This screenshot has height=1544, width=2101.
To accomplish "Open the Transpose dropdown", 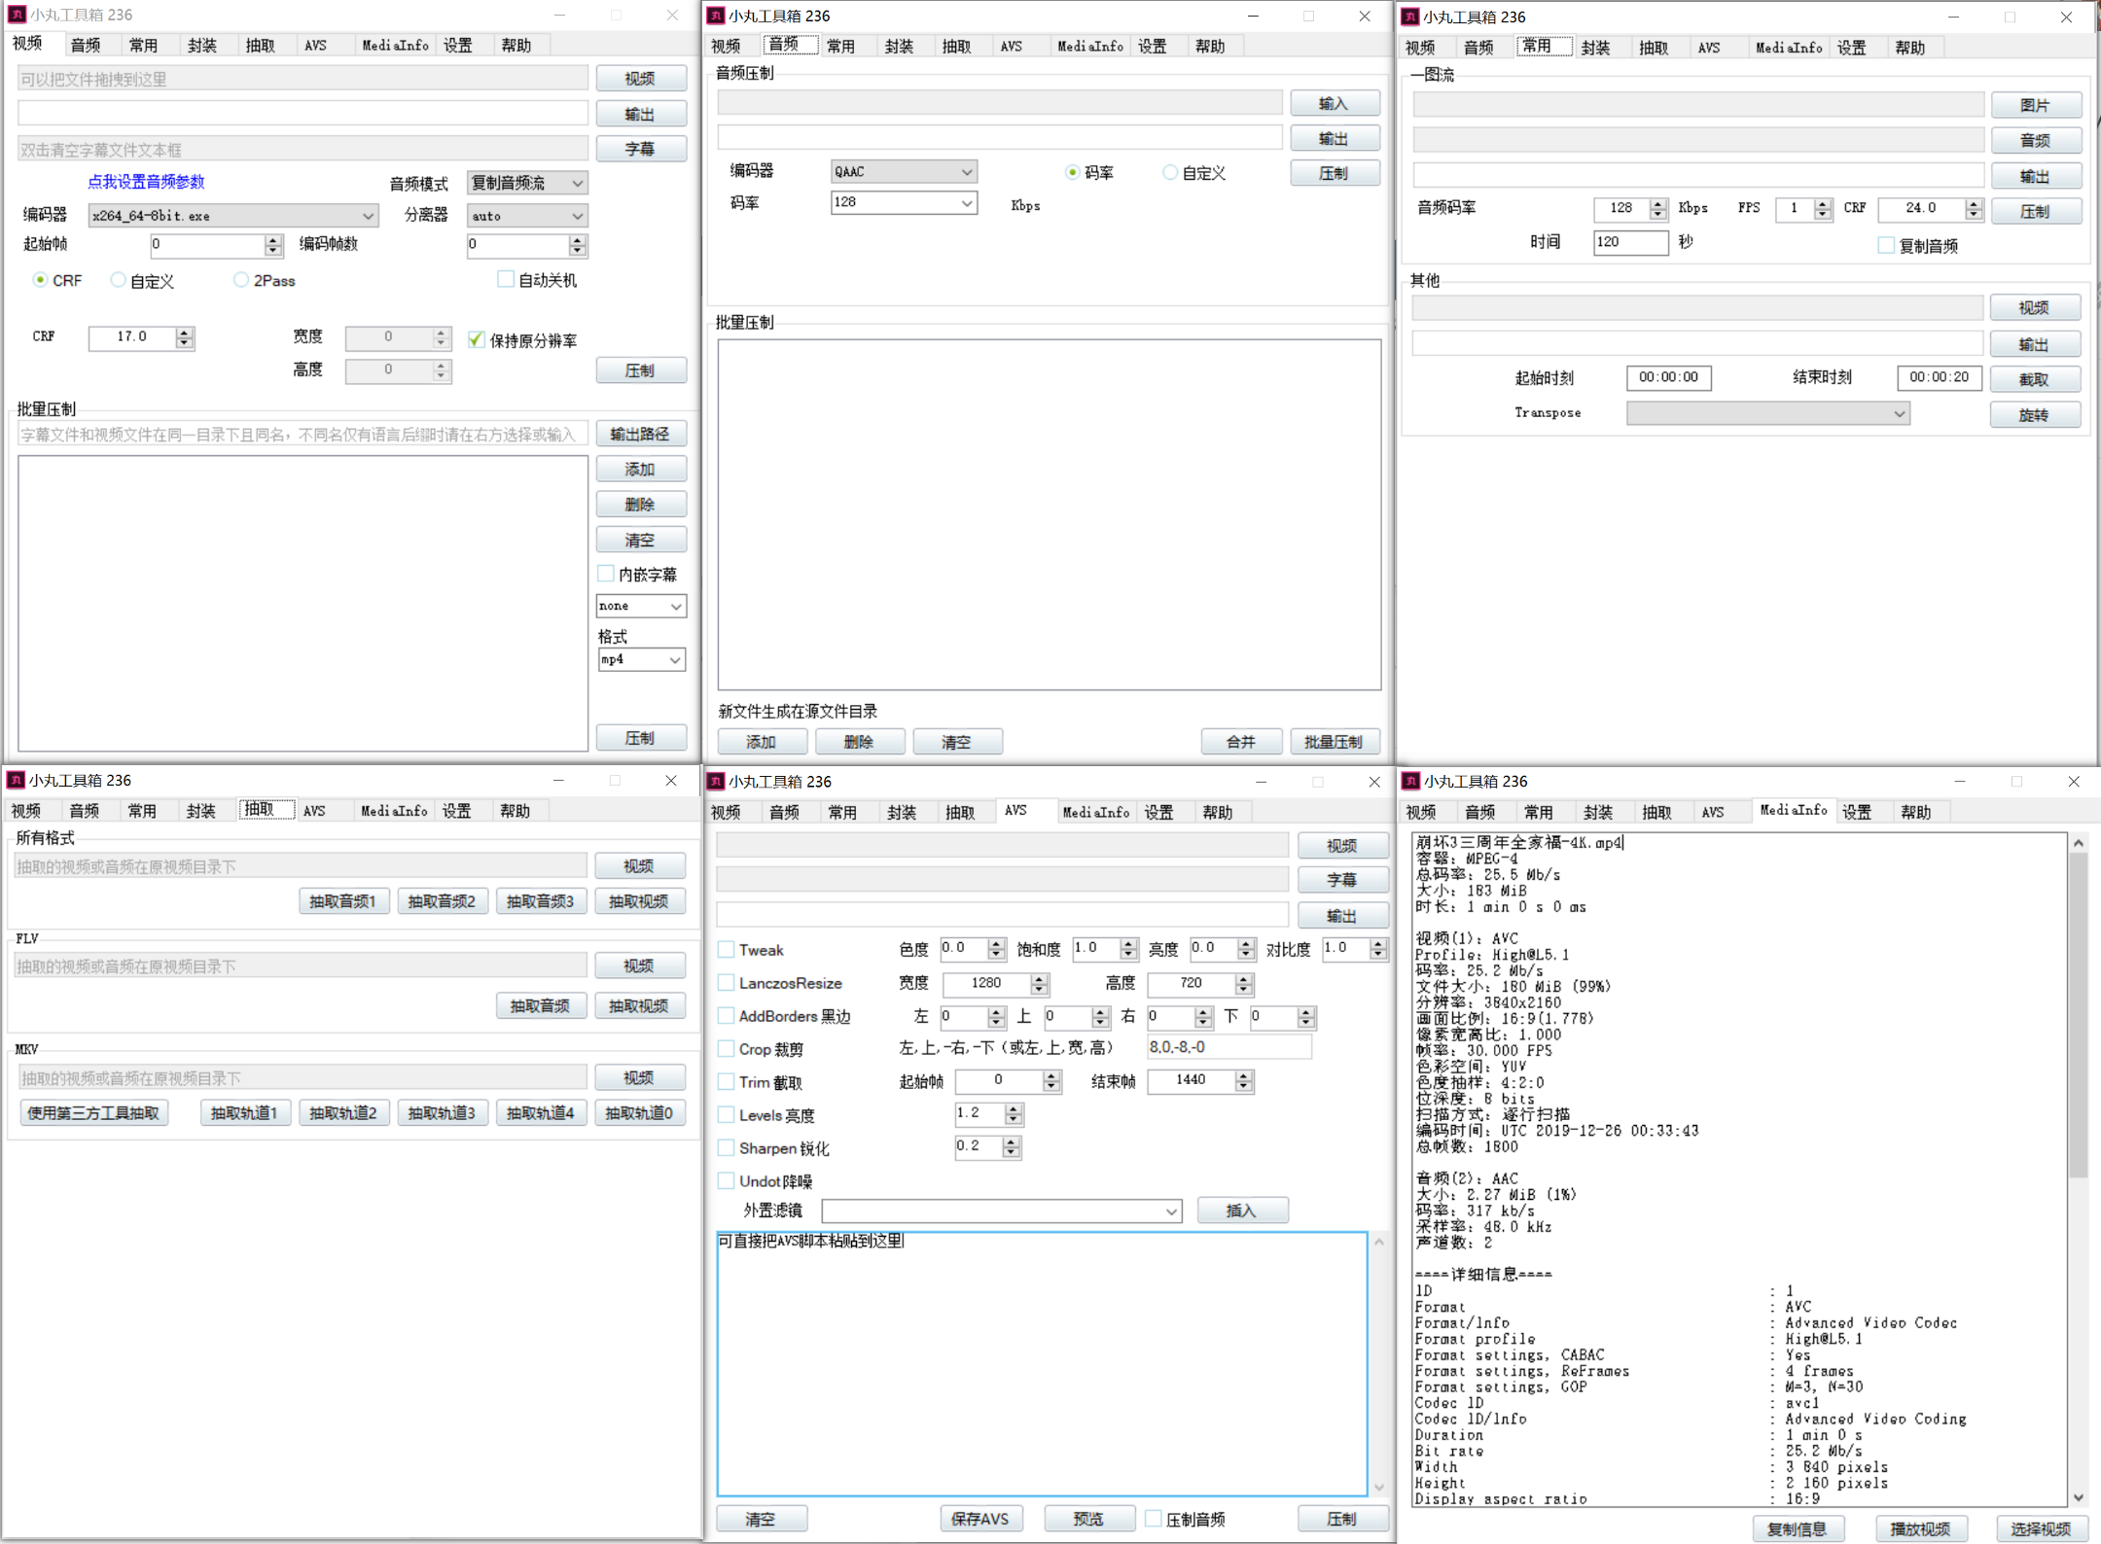I will 1899,414.
